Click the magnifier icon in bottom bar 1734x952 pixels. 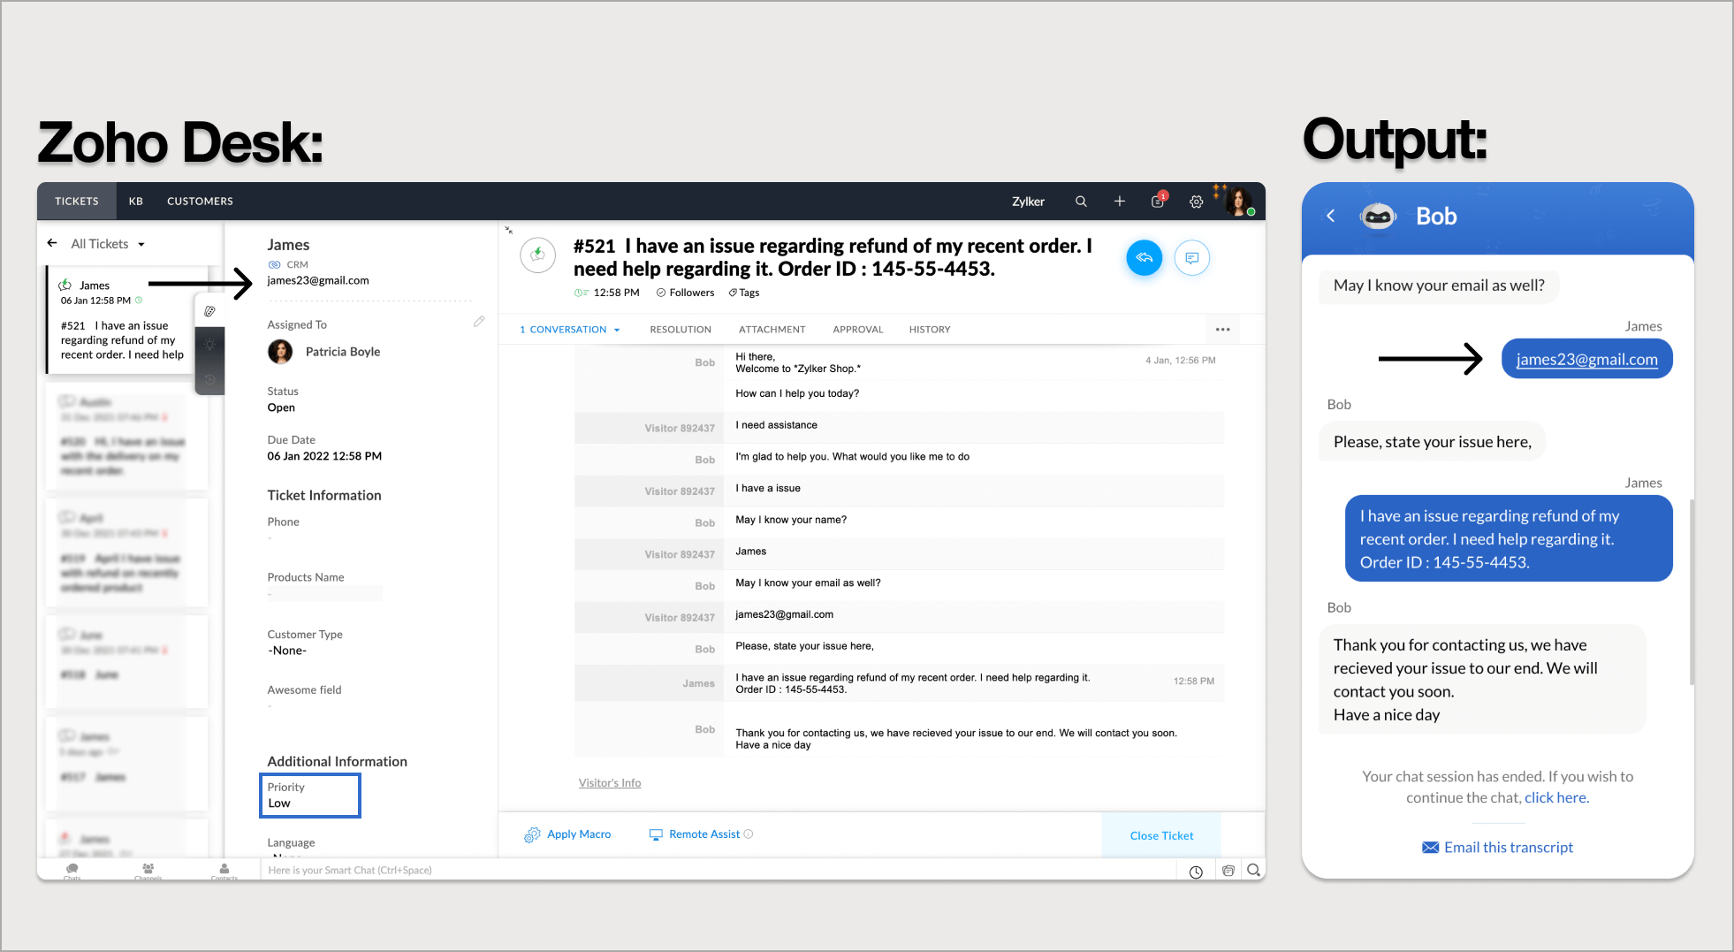[x=1253, y=871]
